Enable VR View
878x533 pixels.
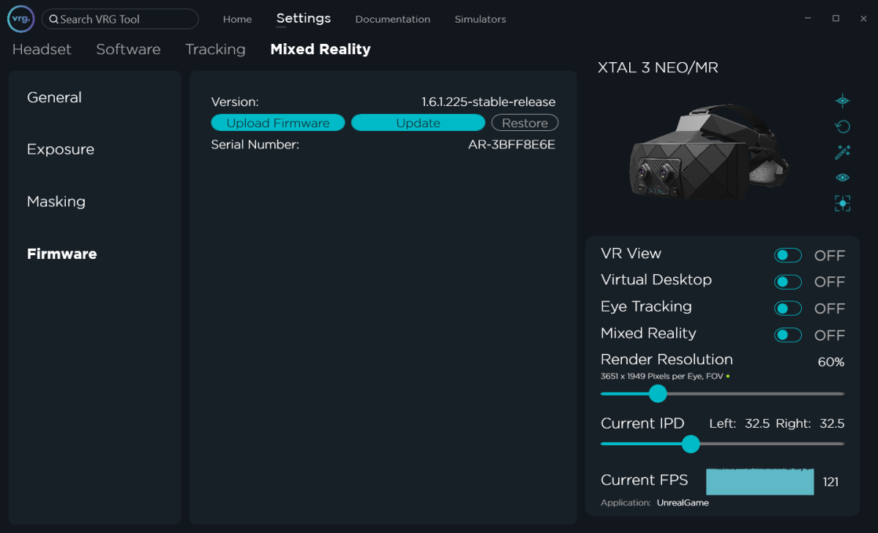point(788,254)
